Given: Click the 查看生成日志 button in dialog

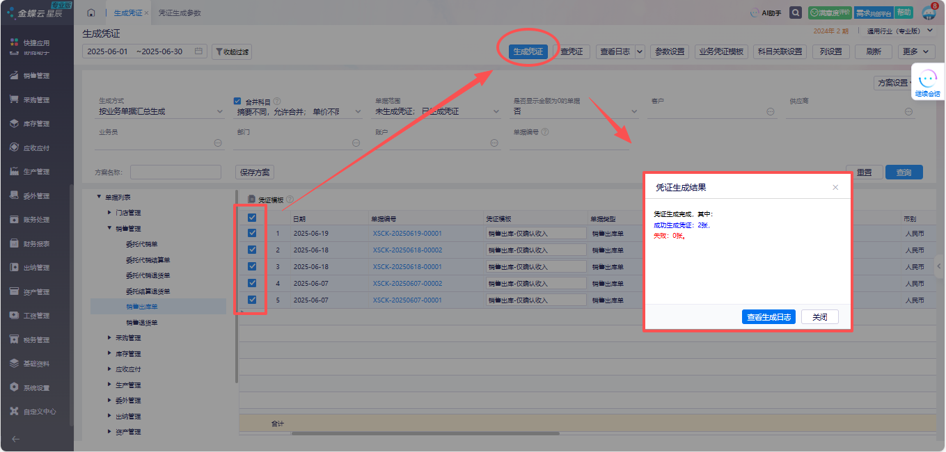Looking at the screenshot, I should [x=768, y=317].
